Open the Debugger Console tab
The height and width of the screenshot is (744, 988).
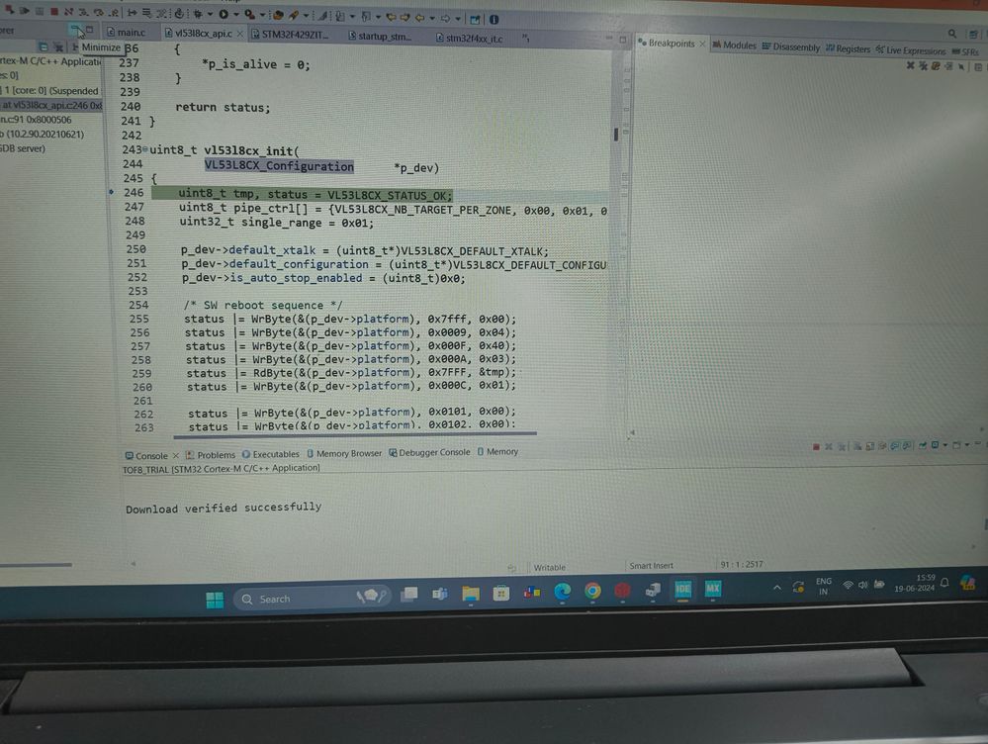coord(429,452)
